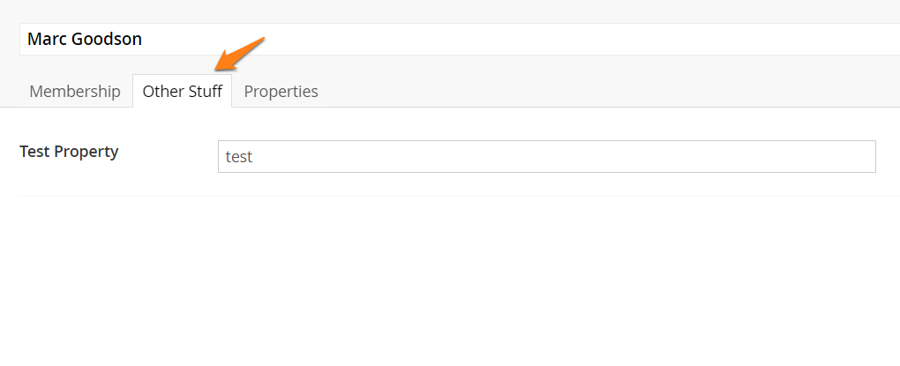Click blank white area below Test Property
This screenshot has height=366, width=900.
tap(441, 282)
